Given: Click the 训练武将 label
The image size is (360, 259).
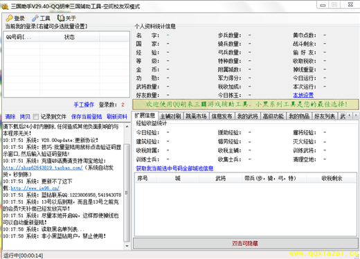Looking at the screenshot, I should 305,150.
